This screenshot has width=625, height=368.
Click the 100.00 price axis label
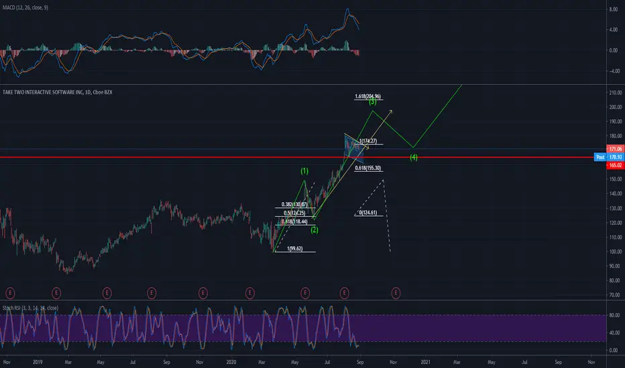(x=615, y=252)
